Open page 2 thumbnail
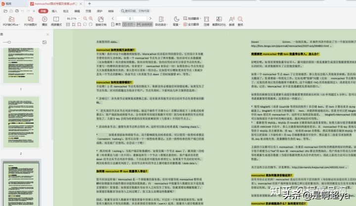This screenshot has width=356, height=206. pos(21,122)
